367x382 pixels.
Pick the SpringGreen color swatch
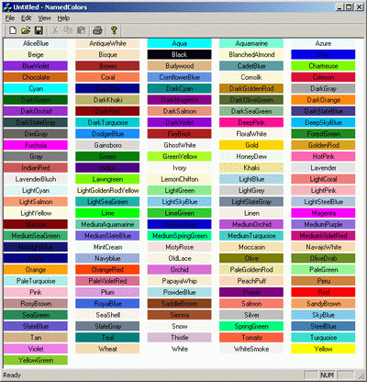pyautogui.click(x=251, y=327)
